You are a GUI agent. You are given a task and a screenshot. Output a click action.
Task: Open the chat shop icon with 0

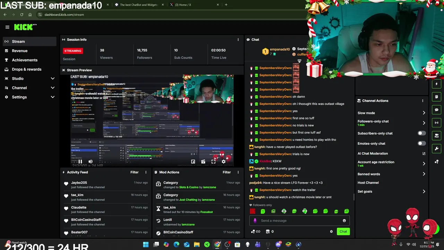270,232
